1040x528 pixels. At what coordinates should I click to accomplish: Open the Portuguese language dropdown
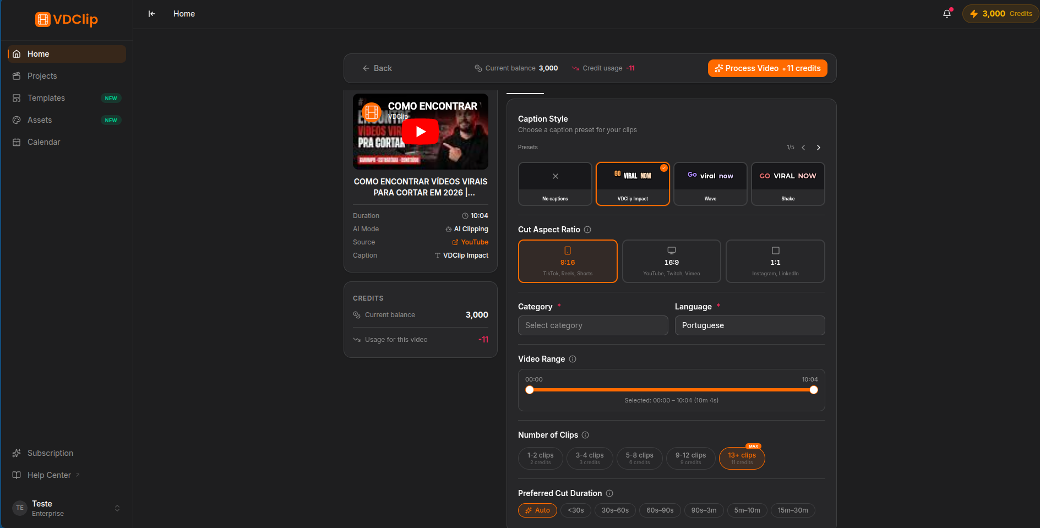click(x=750, y=325)
